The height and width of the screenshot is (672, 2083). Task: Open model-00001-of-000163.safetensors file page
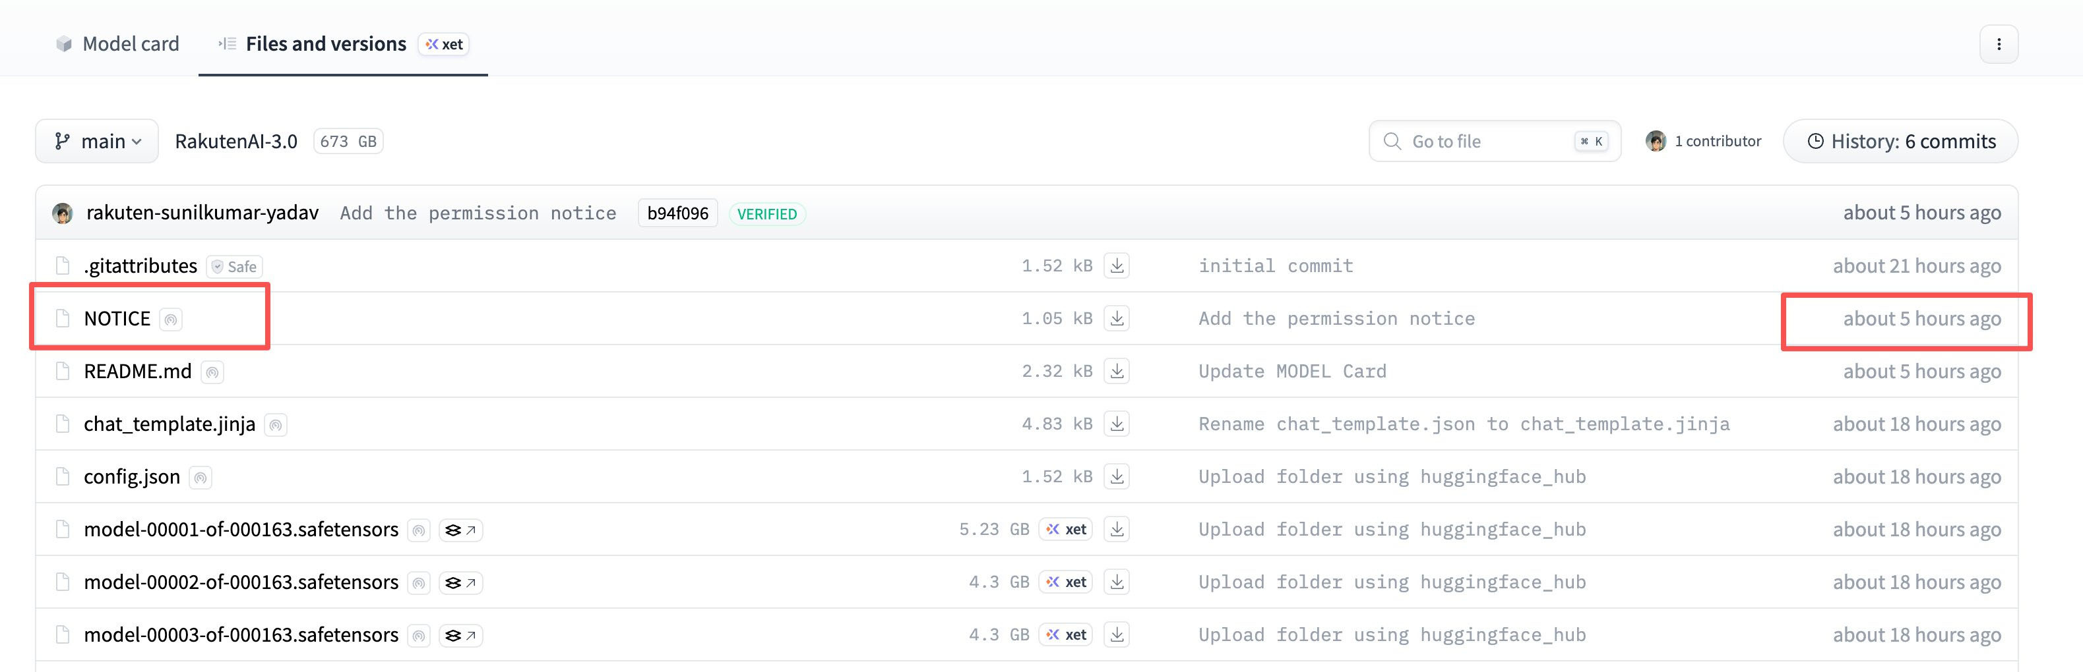(x=241, y=529)
